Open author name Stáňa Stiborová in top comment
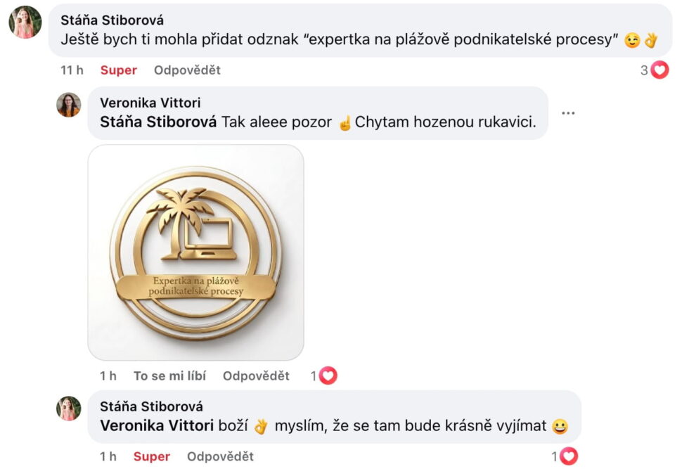This screenshot has height=469, width=682. click(x=112, y=20)
